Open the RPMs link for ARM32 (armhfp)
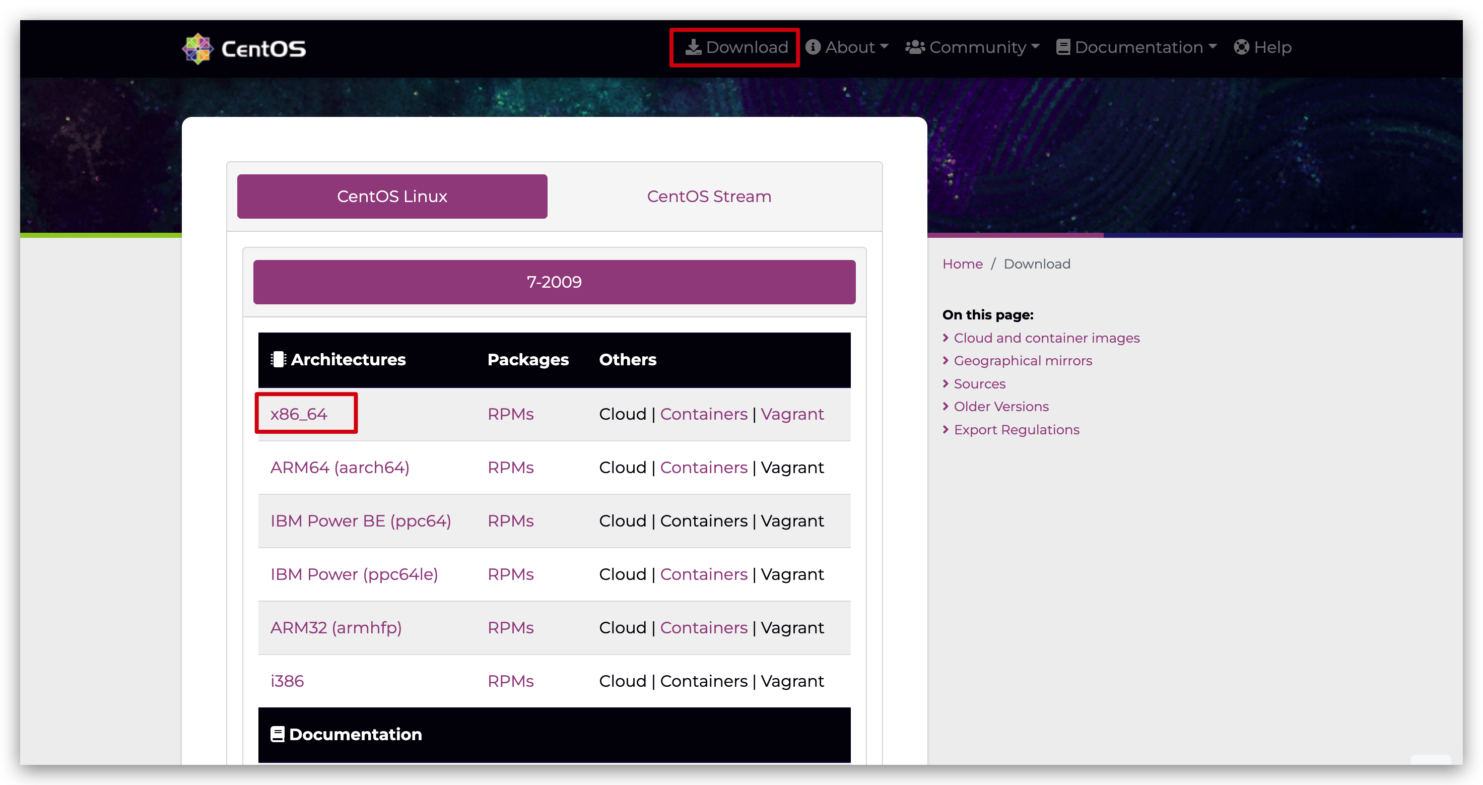 click(511, 628)
